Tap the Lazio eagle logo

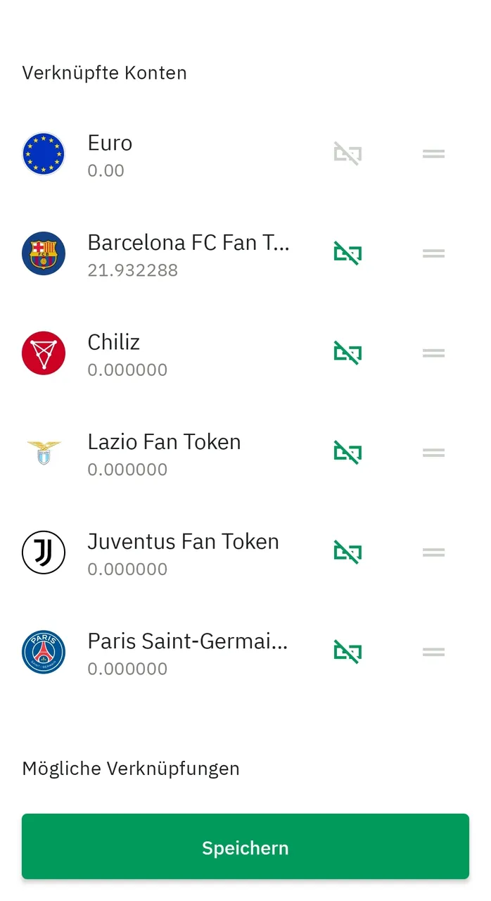(x=44, y=453)
